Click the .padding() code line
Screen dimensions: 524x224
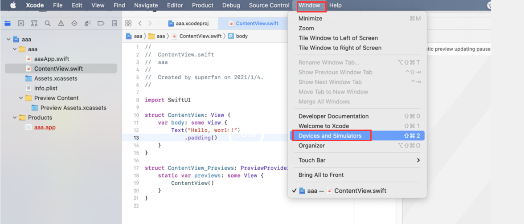coord(201,138)
